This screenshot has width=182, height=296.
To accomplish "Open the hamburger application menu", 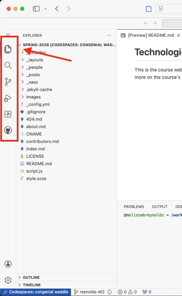I will pos(8,34).
